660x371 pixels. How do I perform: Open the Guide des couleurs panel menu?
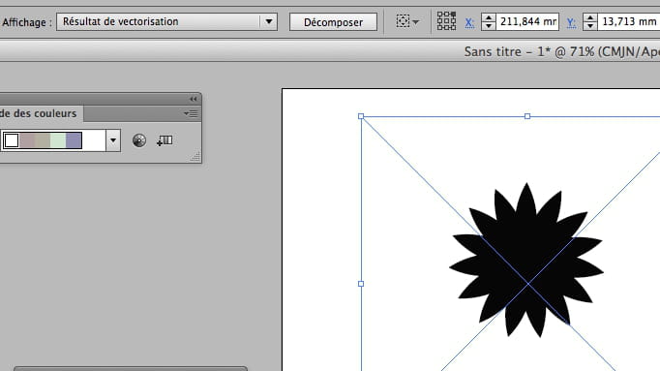pos(191,113)
